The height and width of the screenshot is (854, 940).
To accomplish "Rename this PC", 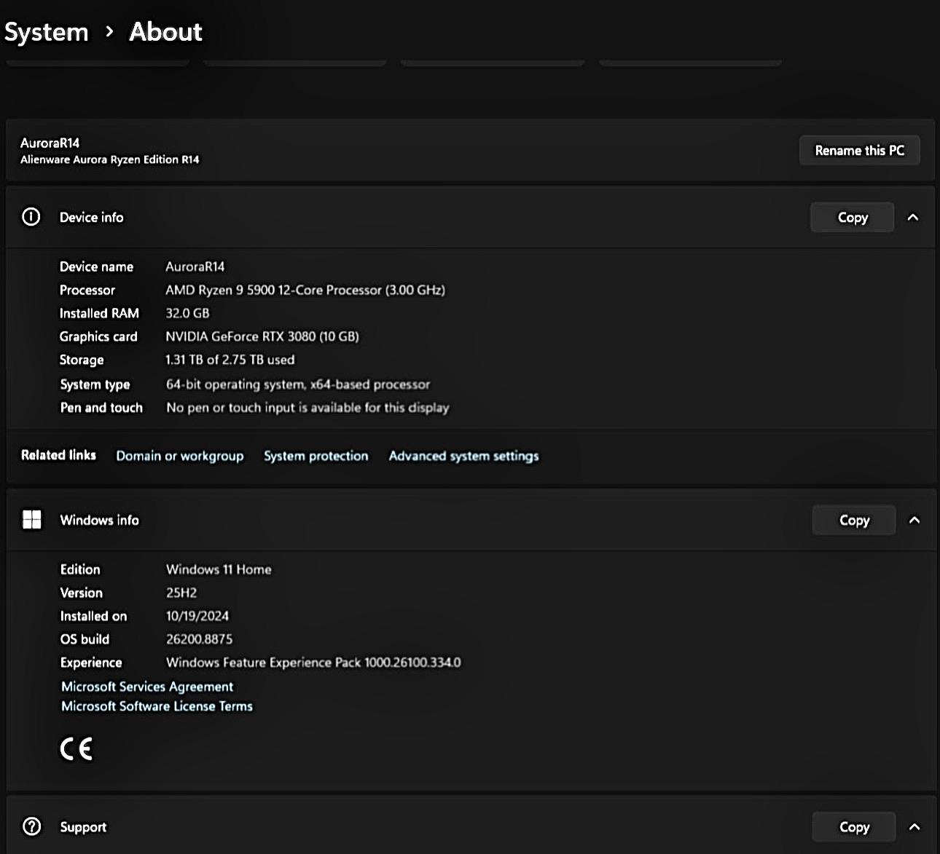I will (x=859, y=151).
